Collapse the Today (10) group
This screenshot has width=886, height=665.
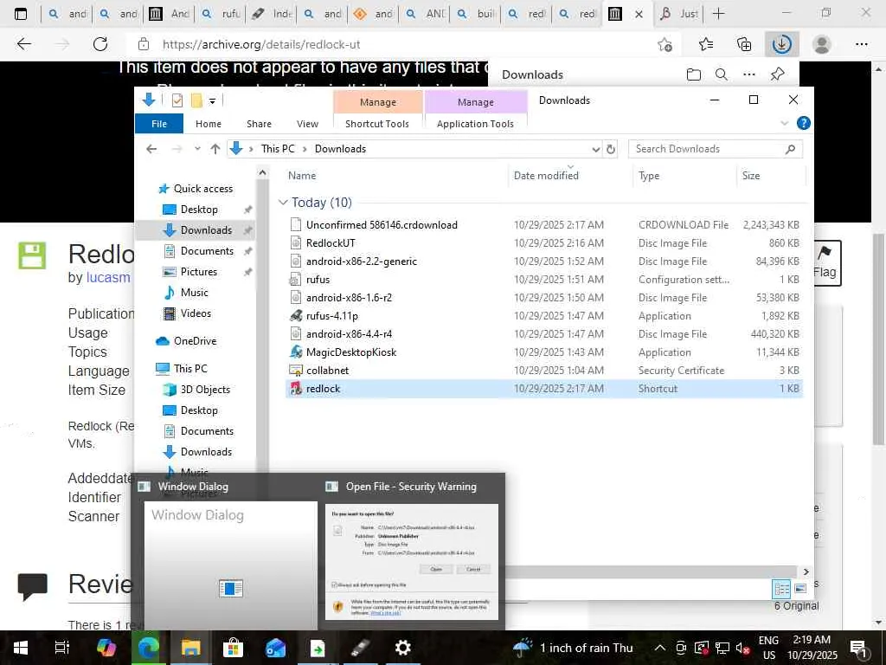[x=283, y=203]
